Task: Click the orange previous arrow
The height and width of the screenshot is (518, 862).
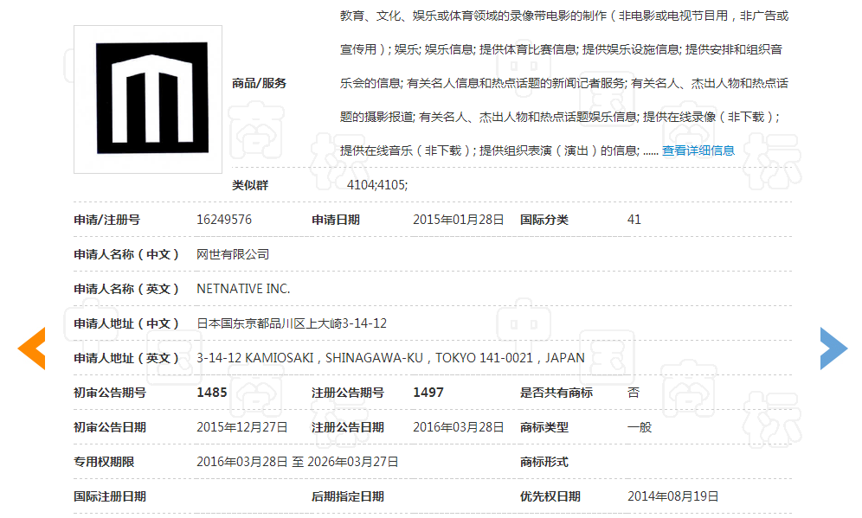Action: tap(32, 349)
